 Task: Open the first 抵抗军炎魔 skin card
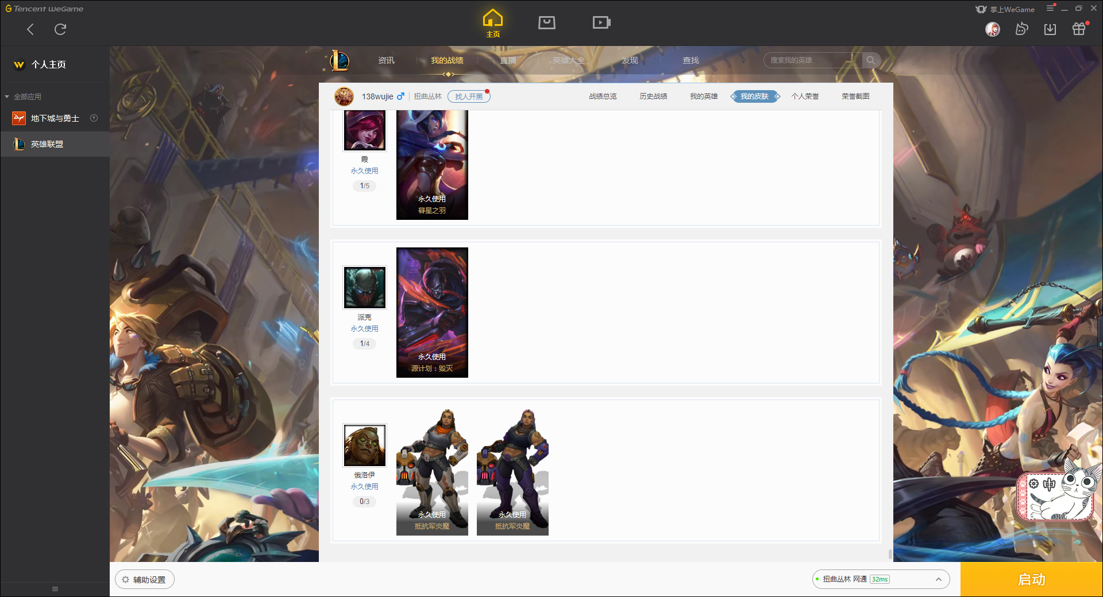click(x=432, y=471)
